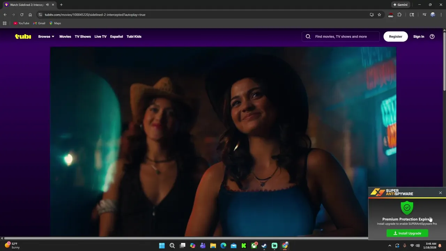Viewport: 446px width, 251px height.
Task: Click the Register button
Action: [395, 36]
